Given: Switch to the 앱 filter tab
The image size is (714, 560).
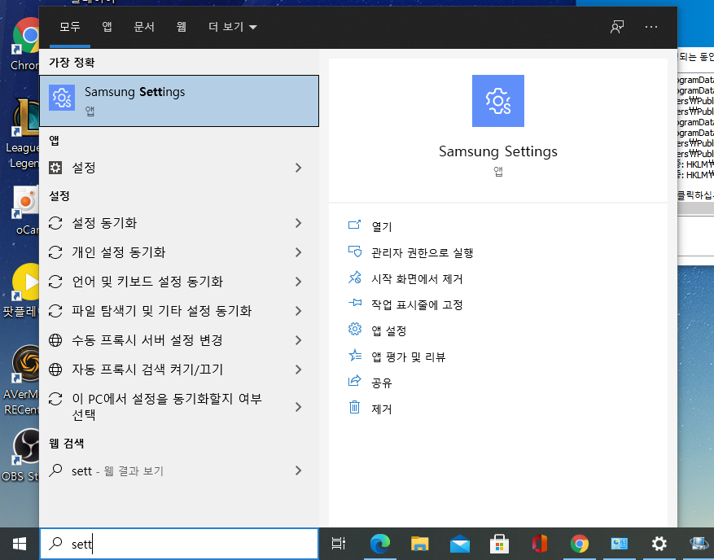Looking at the screenshot, I should (107, 27).
